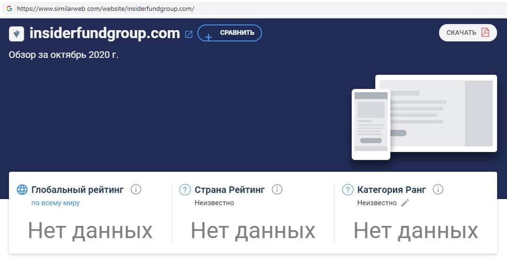Click the СКАЧАТЬ download button
This screenshot has width=507, height=264.
(467, 32)
